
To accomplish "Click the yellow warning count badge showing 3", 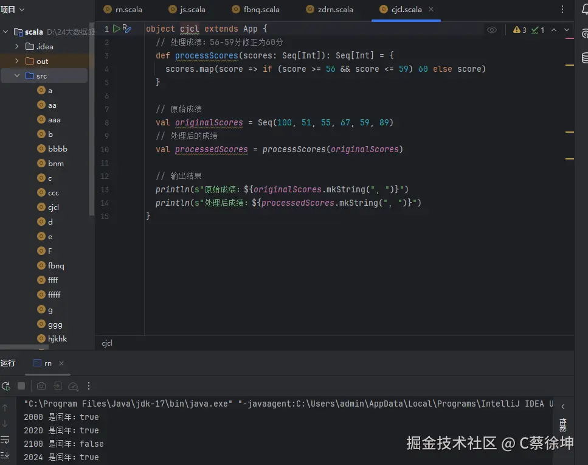I will [x=520, y=29].
